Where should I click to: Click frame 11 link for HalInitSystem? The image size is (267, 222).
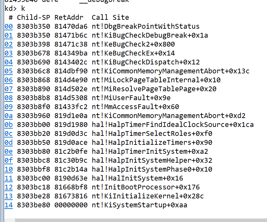tap(9, 178)
